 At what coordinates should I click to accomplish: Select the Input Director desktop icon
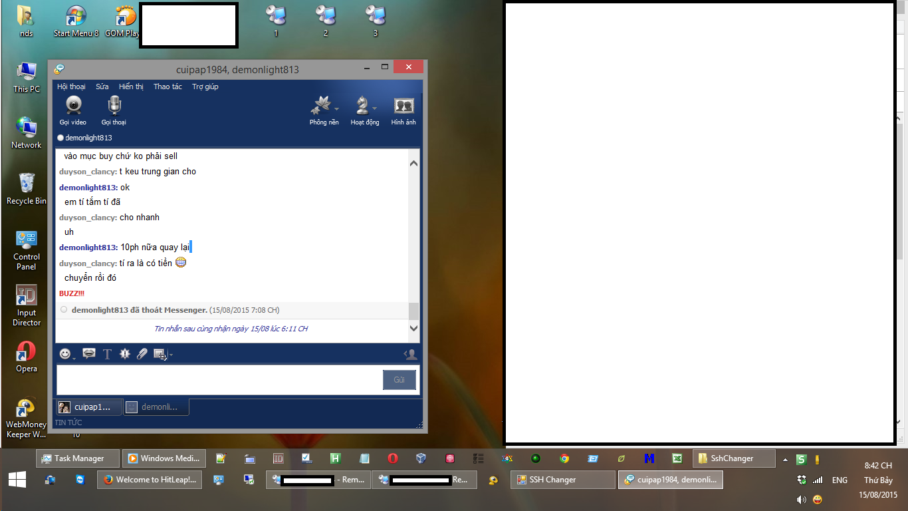[x=27, y=306]
